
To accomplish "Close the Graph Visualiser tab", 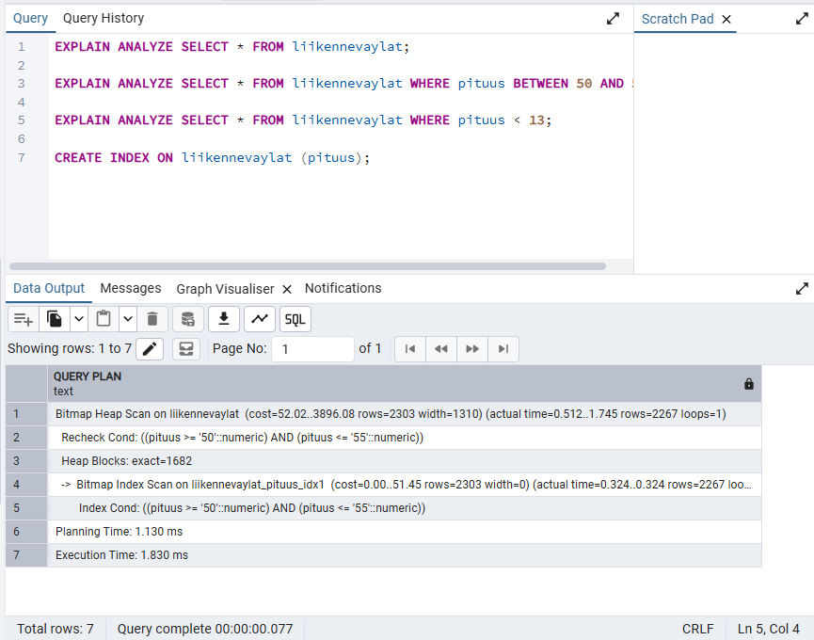I will pyautogui.click(x=287, y=290).
